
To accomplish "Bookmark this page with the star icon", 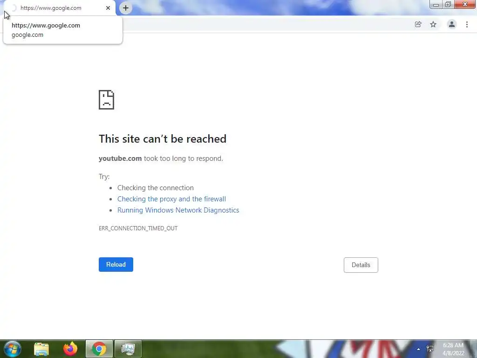I will point(433,24).
